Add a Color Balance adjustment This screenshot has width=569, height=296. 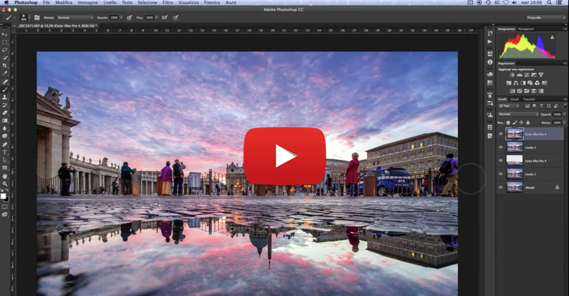516,83
